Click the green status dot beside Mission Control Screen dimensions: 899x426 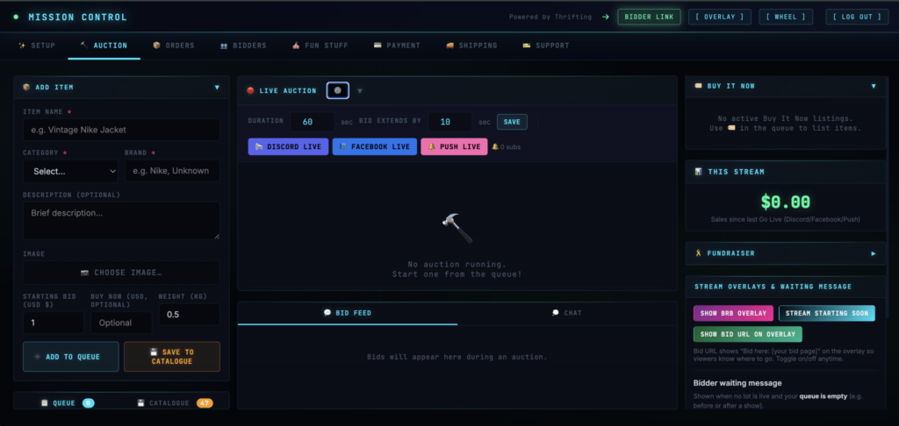click(16, 18)
